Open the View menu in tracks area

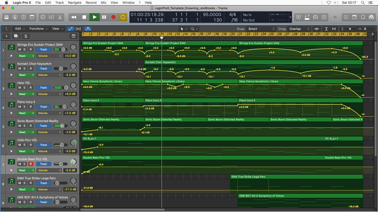[x=58, y=29]
